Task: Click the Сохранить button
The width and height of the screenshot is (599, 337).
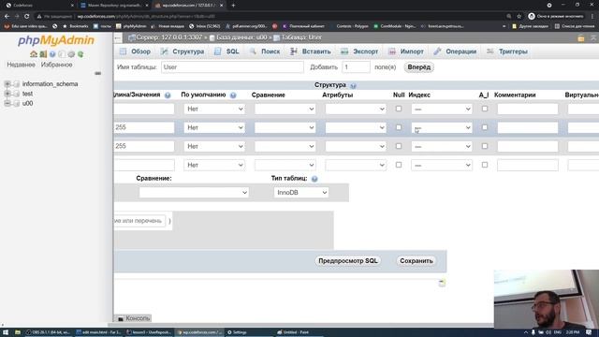Action: pyautogui.click(x=416, y=261)
